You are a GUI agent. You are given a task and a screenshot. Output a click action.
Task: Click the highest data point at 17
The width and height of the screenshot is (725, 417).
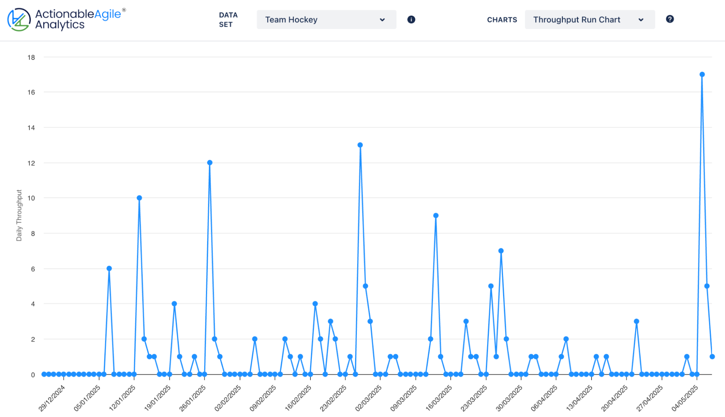[x=702, y=74]
